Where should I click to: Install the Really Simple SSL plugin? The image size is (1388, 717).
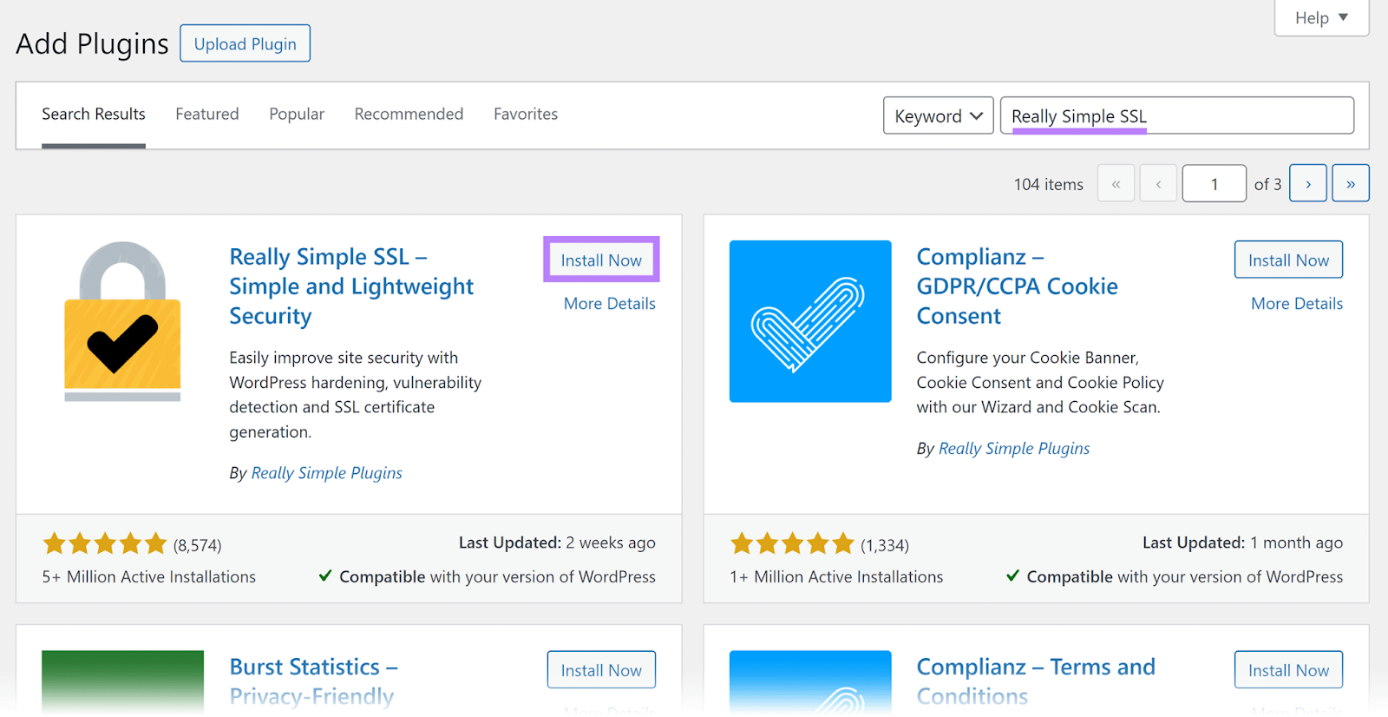click(x=601, y=260)
